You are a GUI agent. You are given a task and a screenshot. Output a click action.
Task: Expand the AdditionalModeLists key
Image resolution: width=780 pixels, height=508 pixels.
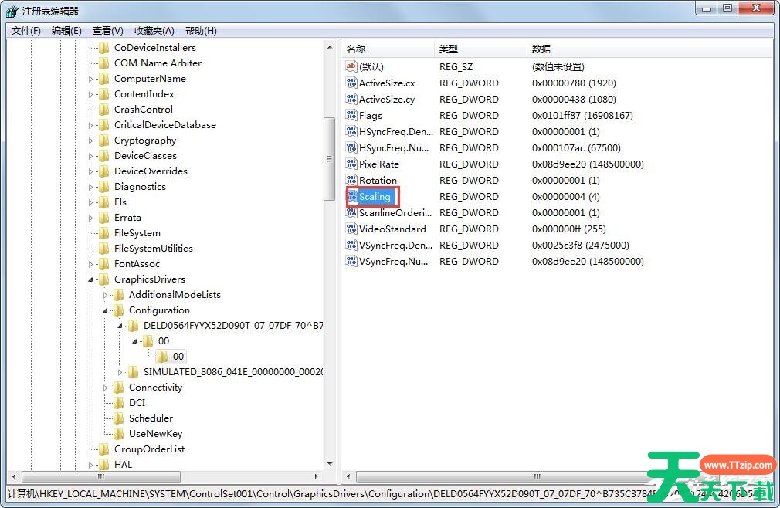pos(105,295)
